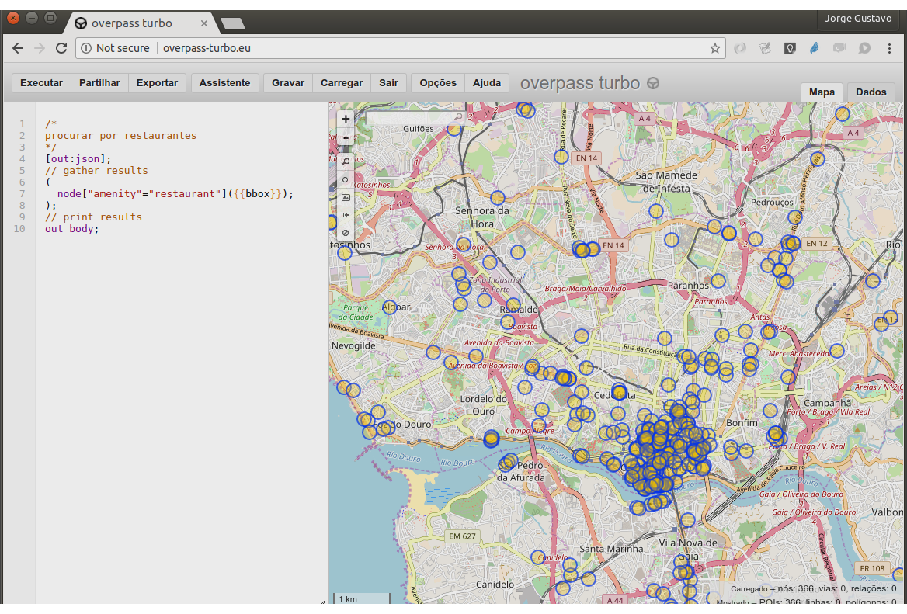Open the Exportar dialog
The height and width of the screenshot is (614, 907).
tap(157, 83)
